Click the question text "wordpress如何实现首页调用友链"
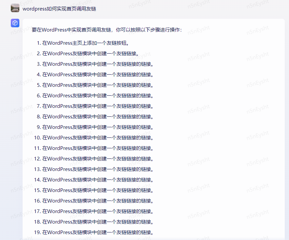Image resolution: width=289 pixels, height=240 pixels. [59, 9]
